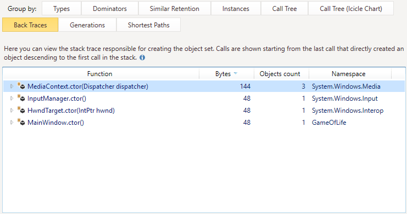Image resolution: width=407 pixels, height=214 pixels.
Task: Expand the InputManager.ctor() row
Action: (x=12, y=99)
